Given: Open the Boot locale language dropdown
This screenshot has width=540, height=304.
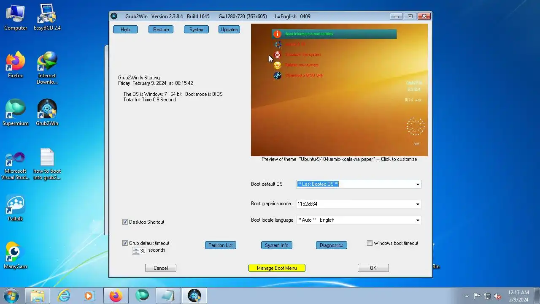Looking at the screenshot, I should 418,220.
